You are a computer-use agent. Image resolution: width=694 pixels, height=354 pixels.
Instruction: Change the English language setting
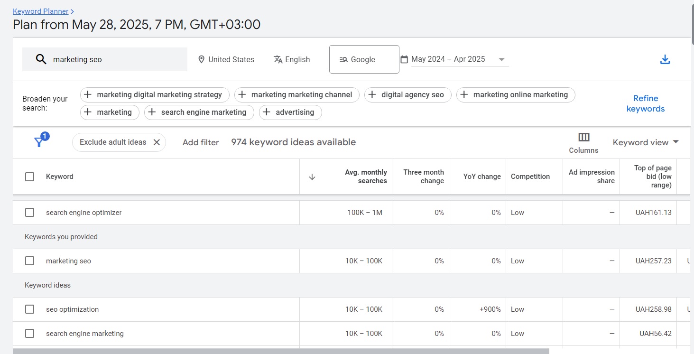point(292,59)
